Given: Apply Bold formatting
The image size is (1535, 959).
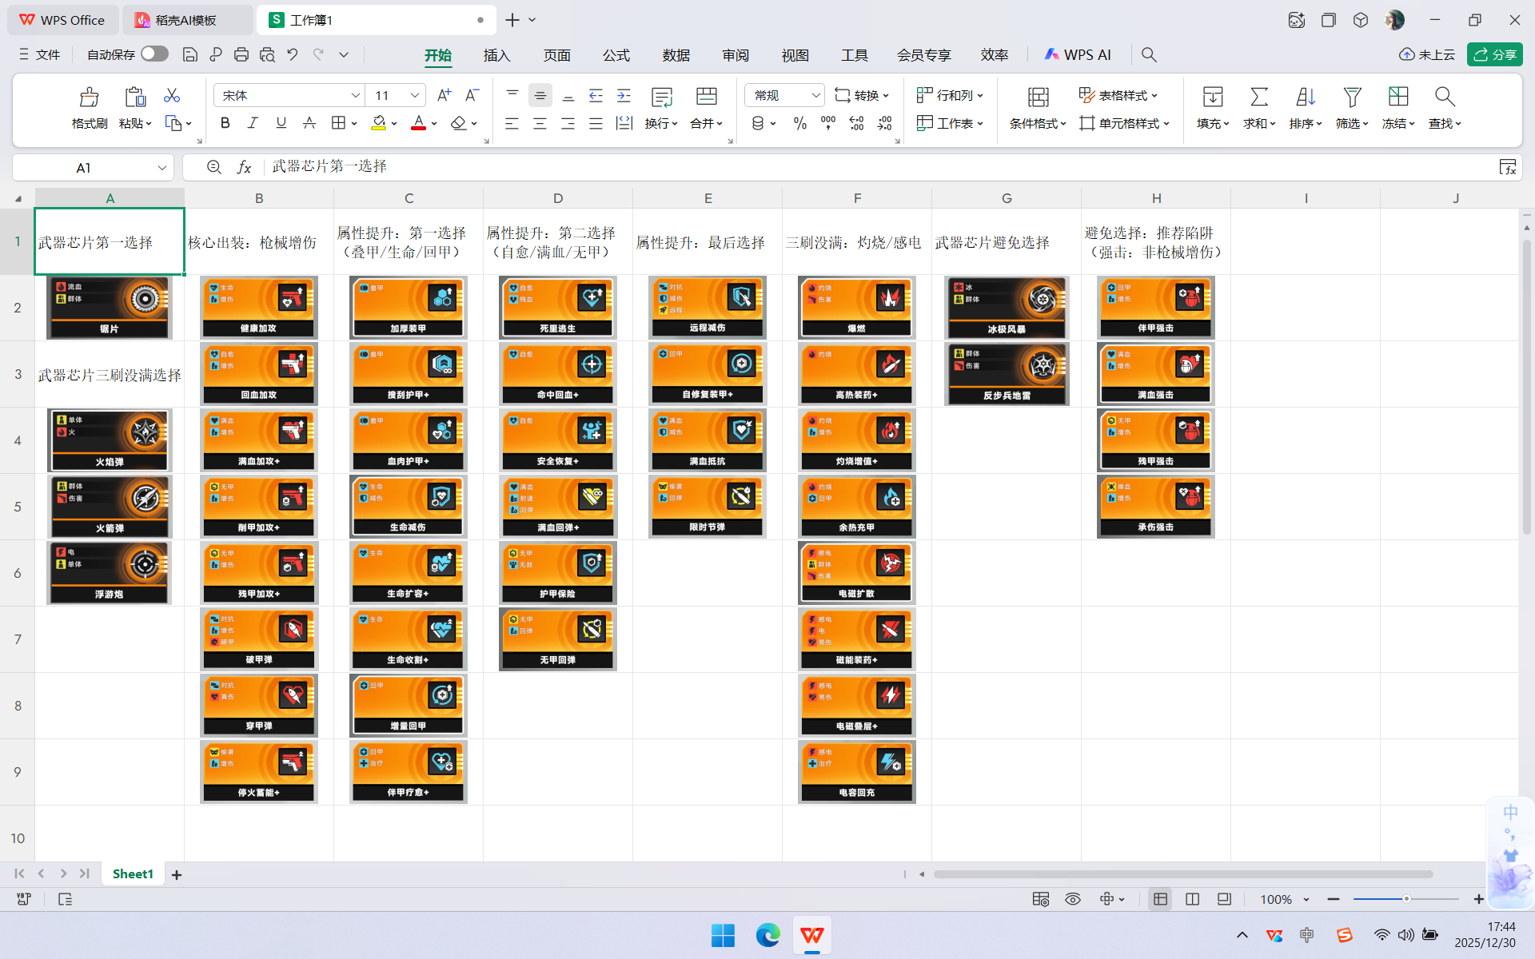Looking at the screenshot, I should 225,123.
